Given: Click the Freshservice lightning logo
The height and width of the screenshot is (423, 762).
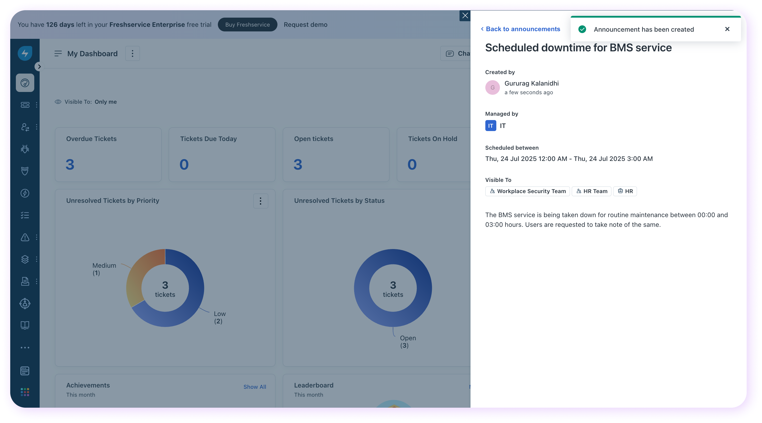Looking at the screenshot, I should click(25, 53).
